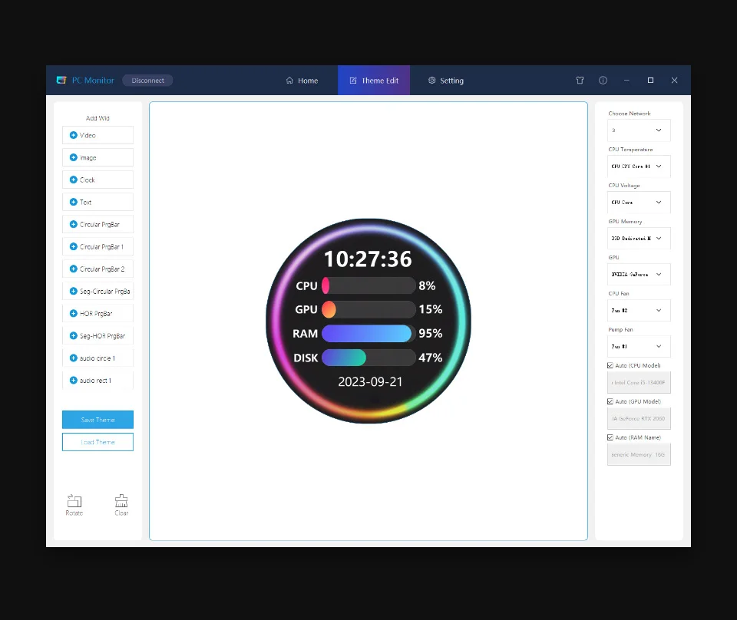The height and width of the screenshot is (620, 737).
Task: Click the Save Theme button
Action: click(97, 420)
